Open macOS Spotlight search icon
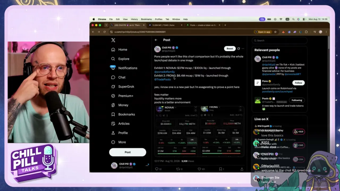 pos(293,19)
